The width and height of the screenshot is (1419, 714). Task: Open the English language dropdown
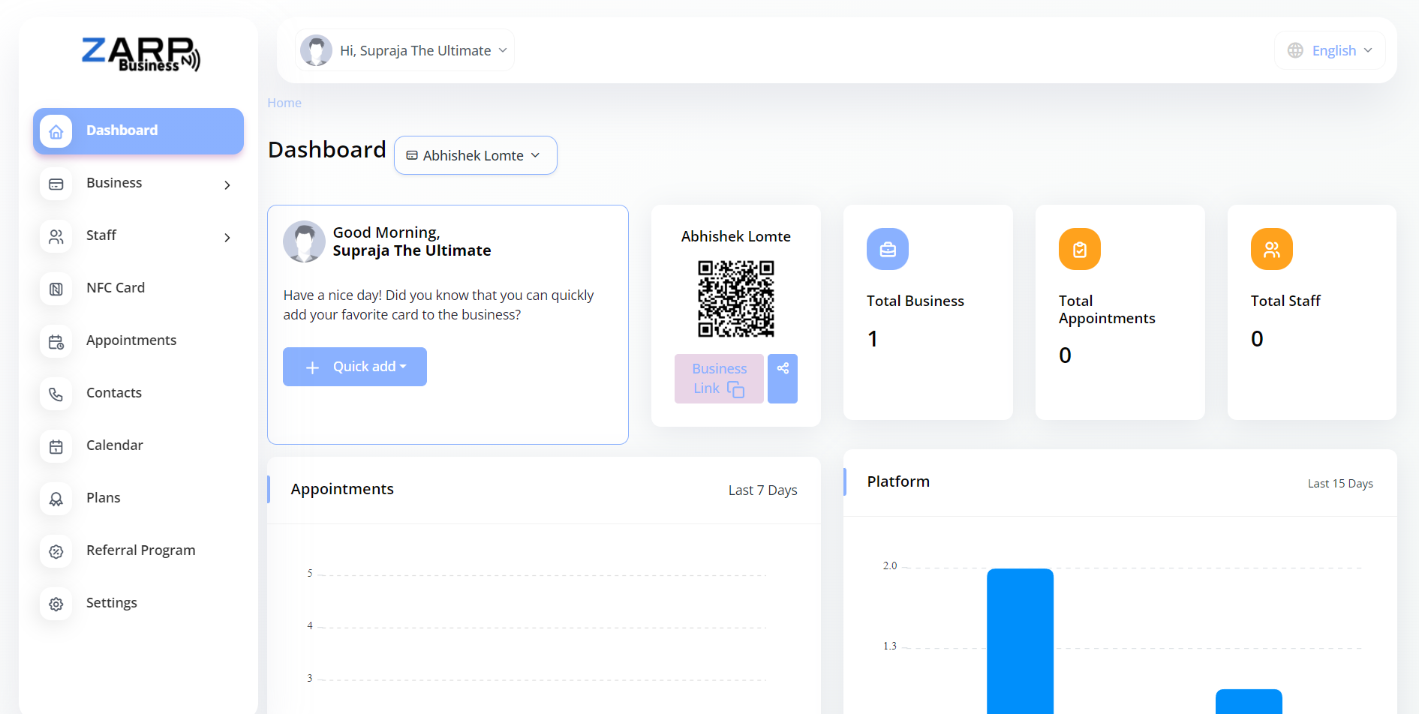[1330, 50]
